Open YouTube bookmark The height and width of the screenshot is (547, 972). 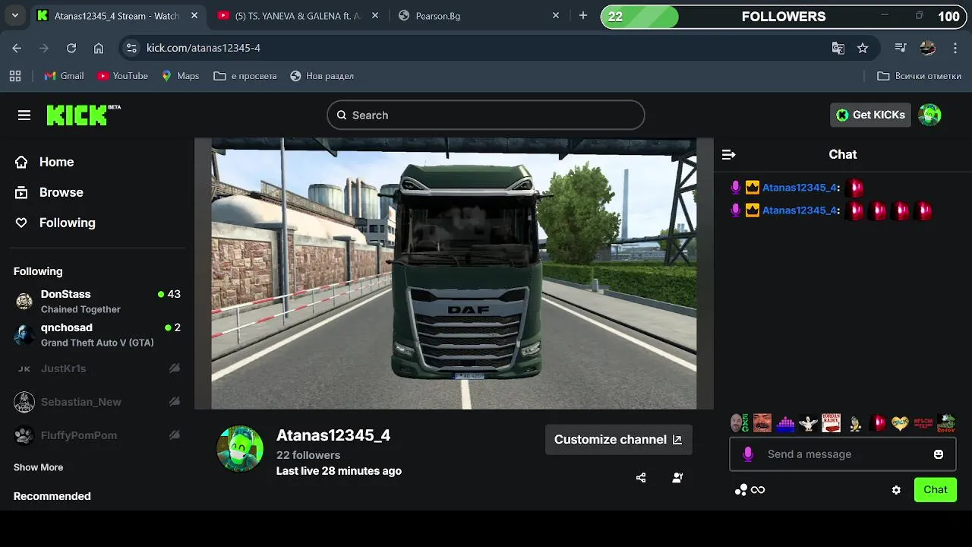(x=122, y=76)
